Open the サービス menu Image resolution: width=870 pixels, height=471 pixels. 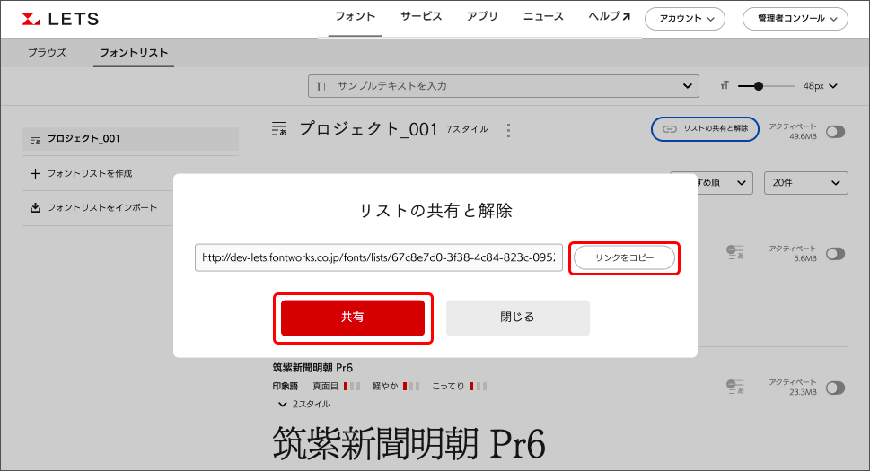[421, 17]
